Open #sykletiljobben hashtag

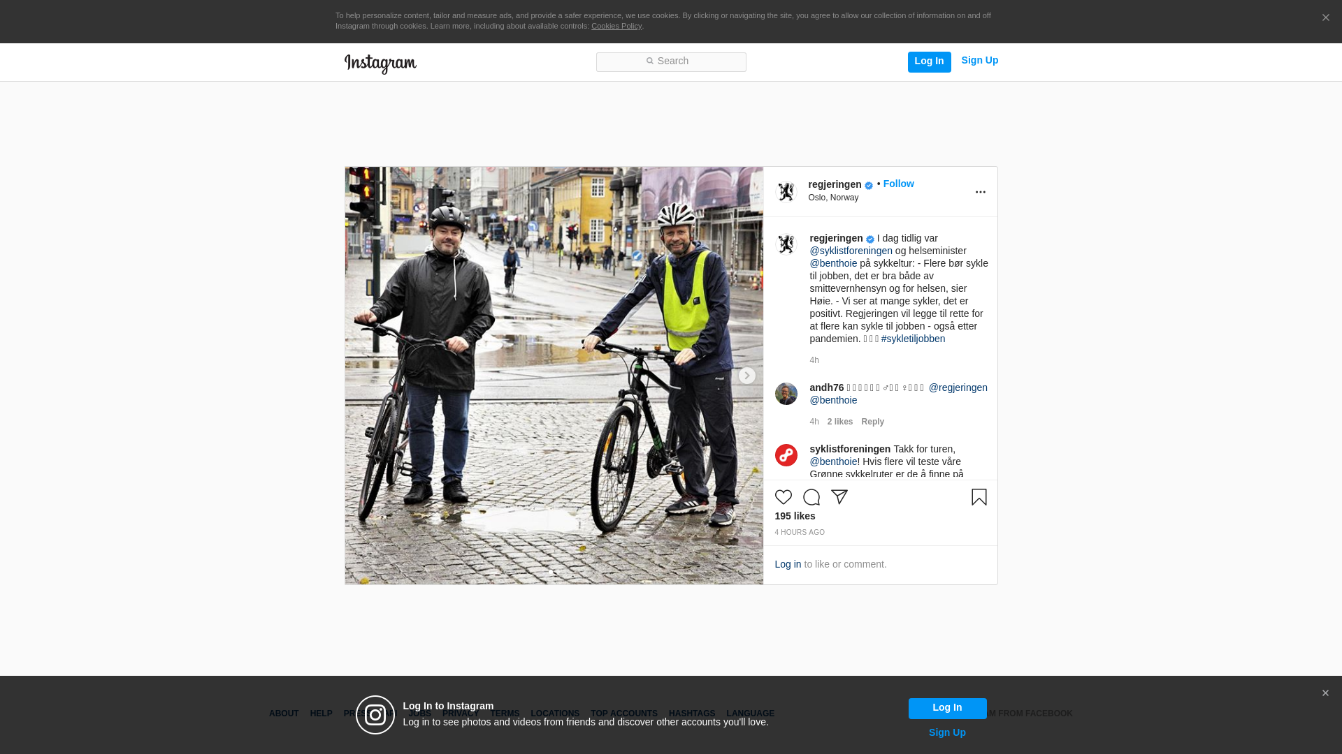point(913,339)
